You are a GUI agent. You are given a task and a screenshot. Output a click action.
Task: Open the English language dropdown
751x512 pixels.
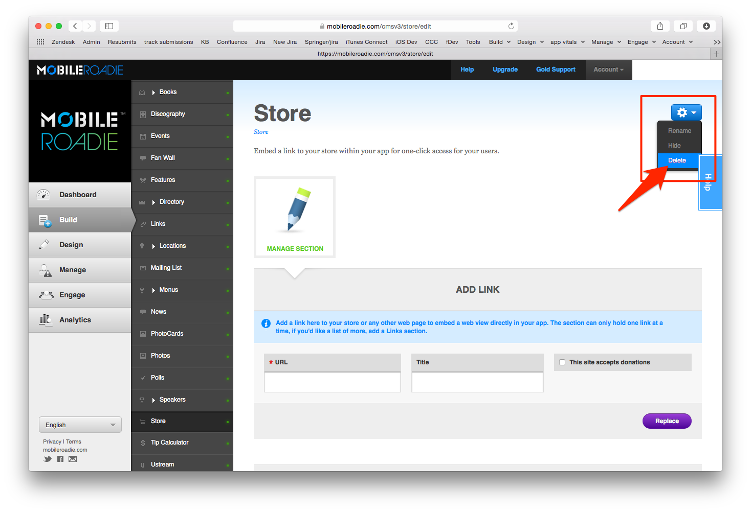(x=80, y=425)
